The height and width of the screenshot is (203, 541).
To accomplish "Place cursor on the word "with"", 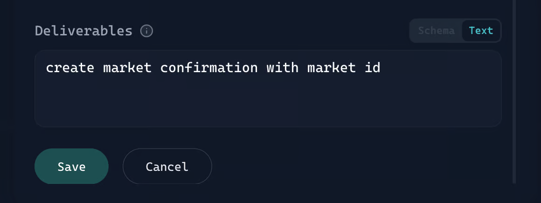I will pos(282,68).
